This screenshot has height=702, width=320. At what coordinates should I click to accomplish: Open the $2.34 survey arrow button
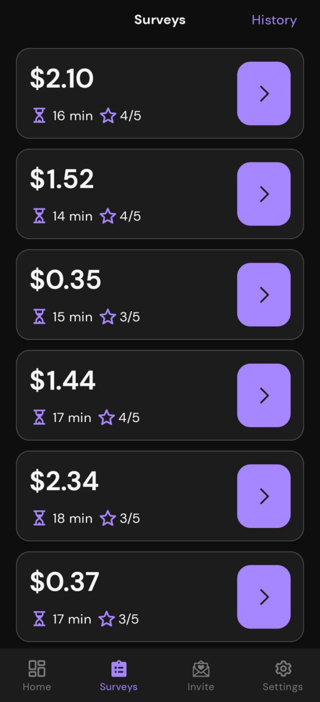point(264,496)
